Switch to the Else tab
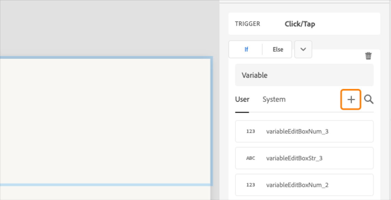 pos(278,49)
